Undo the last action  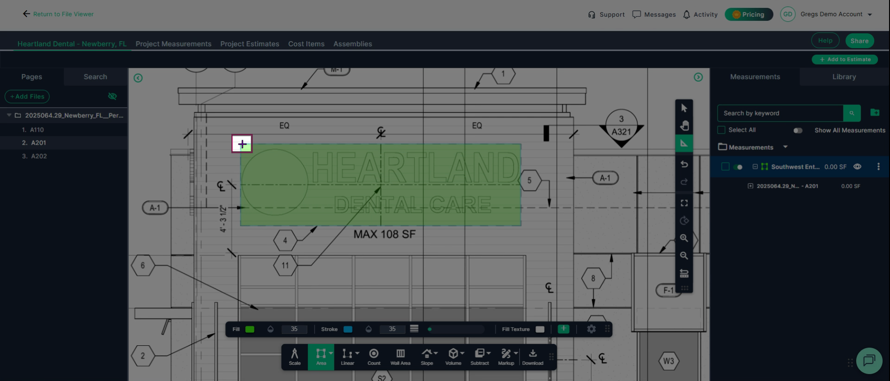point(684,164)
